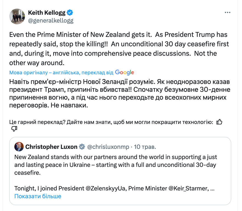Click Keith Kellogg's display name
The height and width of the screenshot is (211, 242).
coord(46,12)
